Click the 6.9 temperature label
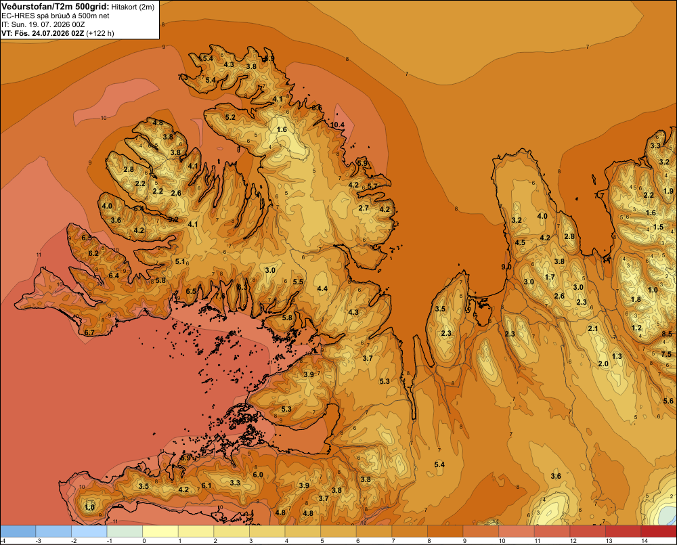The width and height of the screenshot is (677, 545). pyautogui.click(x=185, y=458)
